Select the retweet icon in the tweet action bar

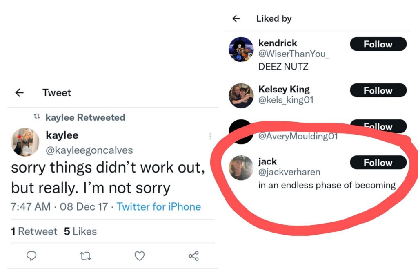coord(86,256)
